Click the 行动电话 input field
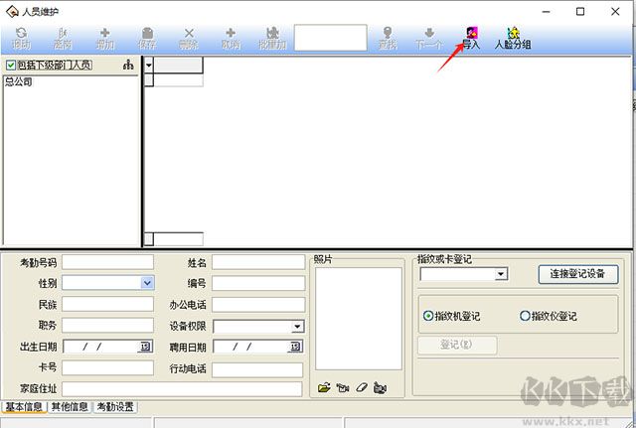The width and height of the screenshot is (636, 428). pos(257,369)
